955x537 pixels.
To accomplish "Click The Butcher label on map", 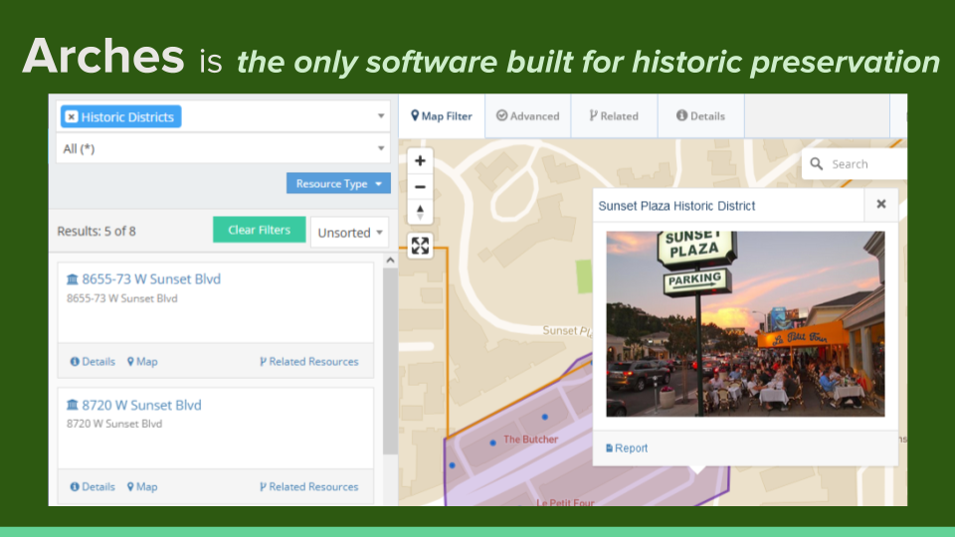I will 530,439.
